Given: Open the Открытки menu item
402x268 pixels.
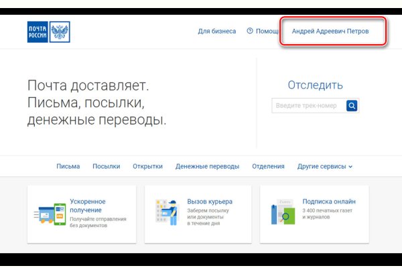Looking at the screenshot, I should pos(147,166).
